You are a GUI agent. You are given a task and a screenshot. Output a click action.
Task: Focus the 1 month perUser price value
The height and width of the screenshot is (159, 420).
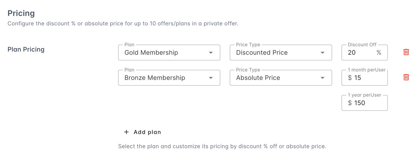pos(358,78)
